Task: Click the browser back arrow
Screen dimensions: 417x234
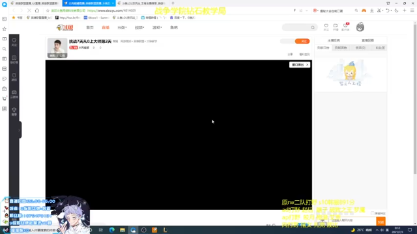Action: tap(14, 10)
